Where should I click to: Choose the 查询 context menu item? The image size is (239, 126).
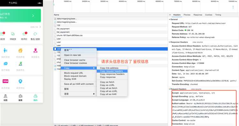pos(79,50)
